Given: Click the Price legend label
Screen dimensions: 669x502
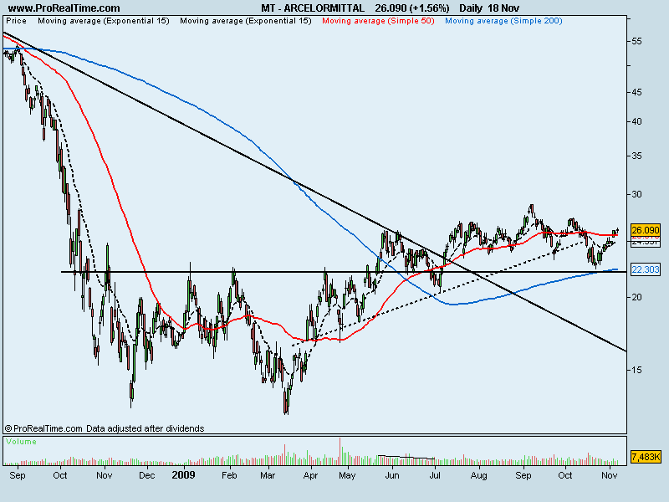Looking at the screenshot, I should [16, 21].
